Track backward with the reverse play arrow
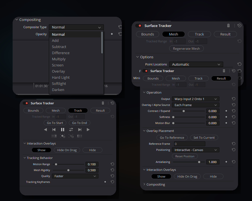252x201 pixels. pos(45,130)
